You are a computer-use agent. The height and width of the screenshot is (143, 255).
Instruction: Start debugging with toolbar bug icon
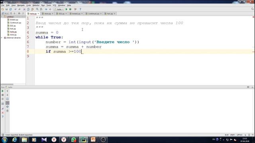[x=71, y=10]
